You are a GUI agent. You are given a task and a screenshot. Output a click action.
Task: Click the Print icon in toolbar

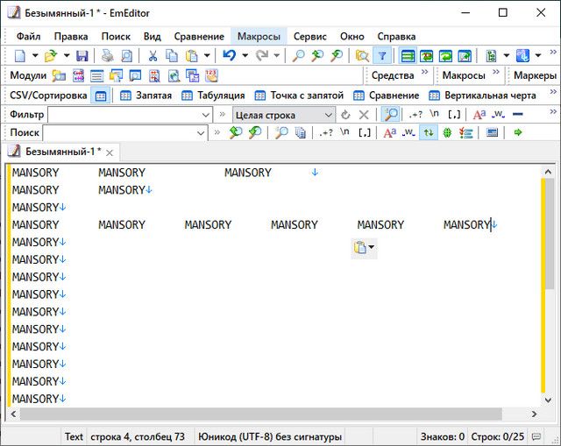[x=109, y=55]
